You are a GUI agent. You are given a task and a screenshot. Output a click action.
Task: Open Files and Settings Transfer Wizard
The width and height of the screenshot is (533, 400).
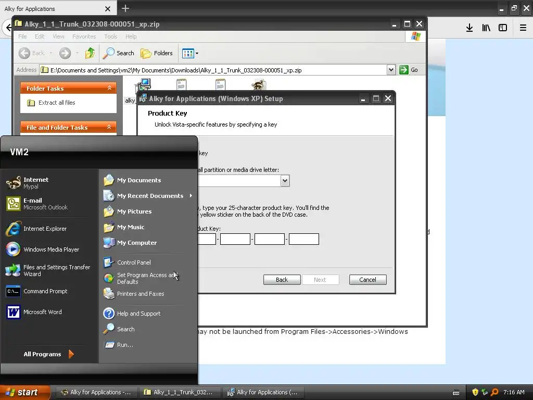pyautogui.click(x=48, y=270)
